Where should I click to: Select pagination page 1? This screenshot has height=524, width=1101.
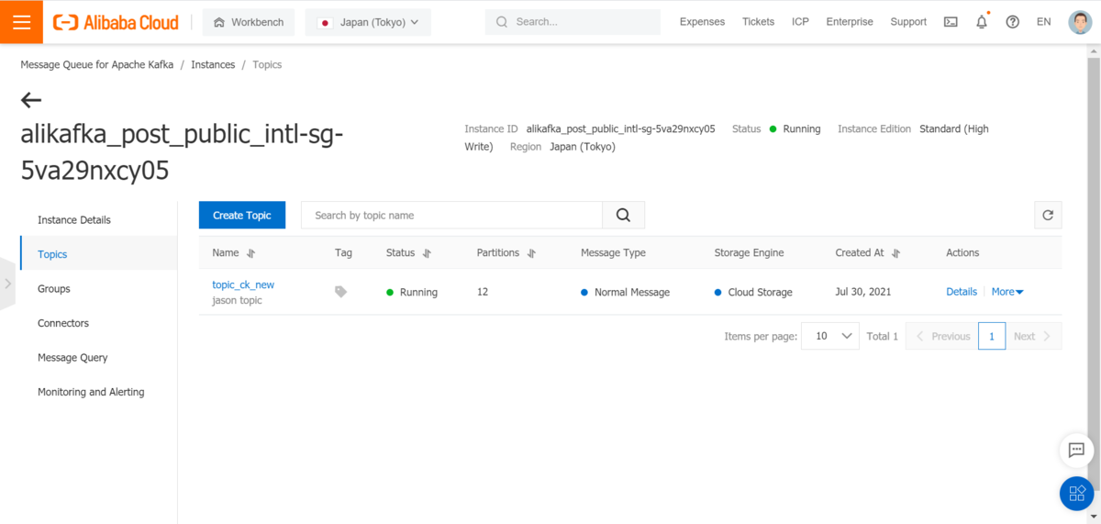coord(992,336)
